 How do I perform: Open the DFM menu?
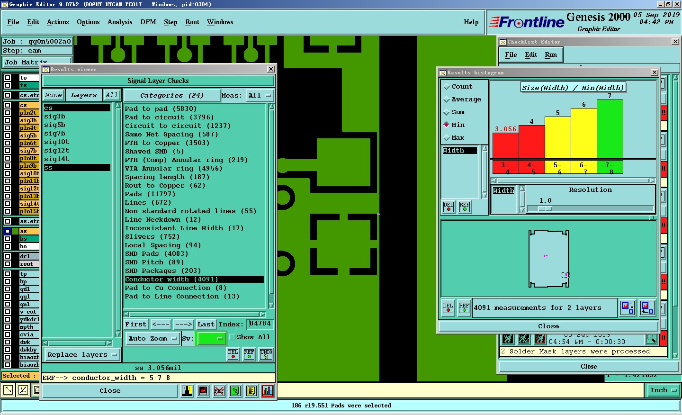click(x=148, y=22)
